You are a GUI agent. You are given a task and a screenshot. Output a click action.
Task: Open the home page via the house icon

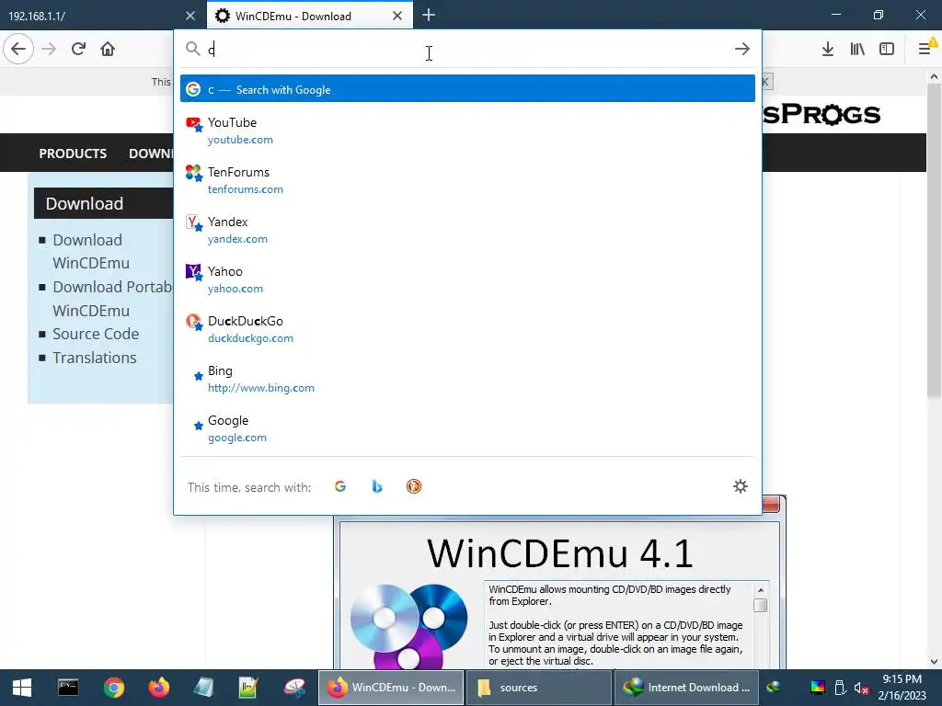[108, 49]
